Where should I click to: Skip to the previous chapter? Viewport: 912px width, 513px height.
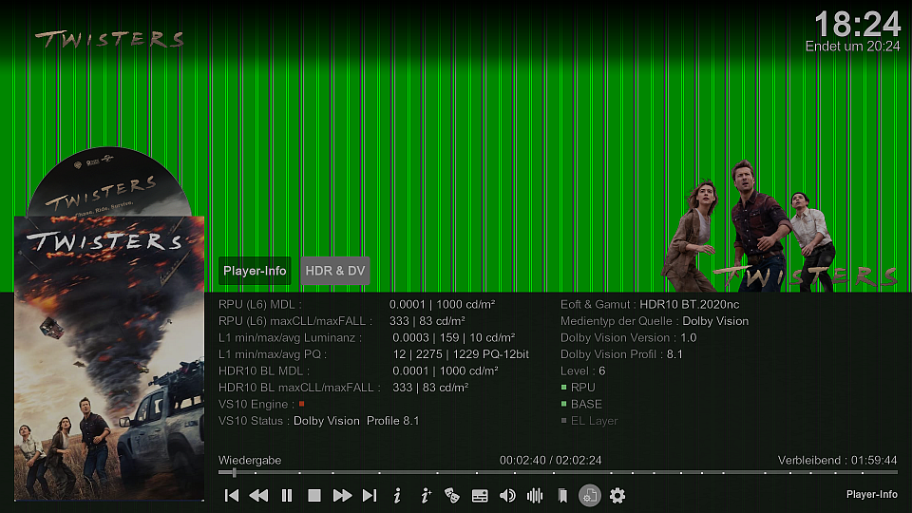(x=232, y=496)
